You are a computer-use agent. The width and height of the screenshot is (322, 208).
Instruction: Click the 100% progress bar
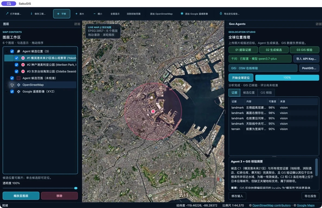pyautogui.click(x=287, y=78)
